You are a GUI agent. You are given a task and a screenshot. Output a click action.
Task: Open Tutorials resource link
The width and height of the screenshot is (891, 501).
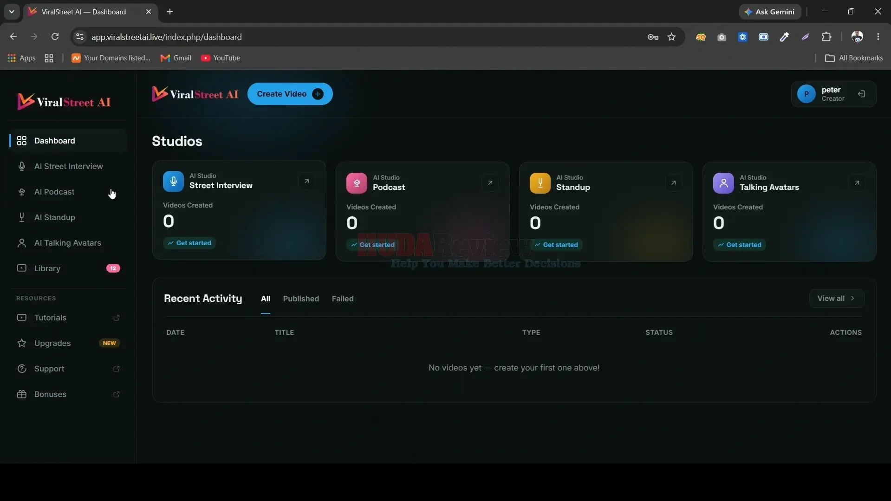tap(68, 318)
